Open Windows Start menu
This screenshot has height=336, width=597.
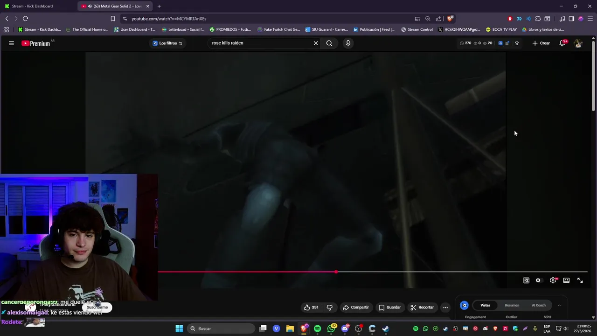(x=179, y=329)
